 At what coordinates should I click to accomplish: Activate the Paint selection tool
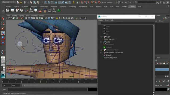[3, 28]
